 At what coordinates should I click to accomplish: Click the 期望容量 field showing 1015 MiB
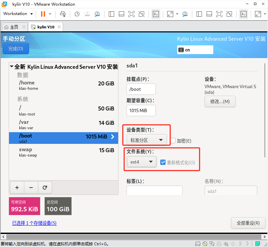[x=141, y=110]
